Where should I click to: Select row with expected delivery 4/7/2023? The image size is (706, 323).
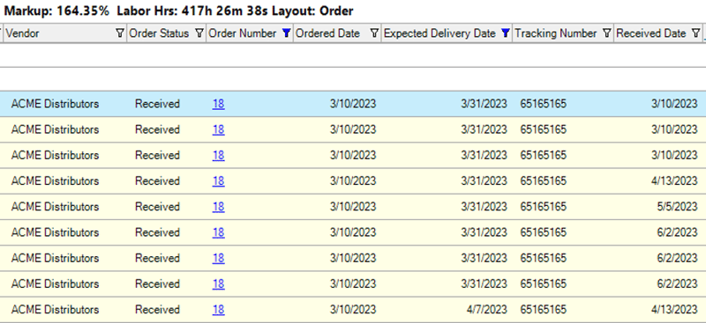pyautogui.click(x=353, y=310)
